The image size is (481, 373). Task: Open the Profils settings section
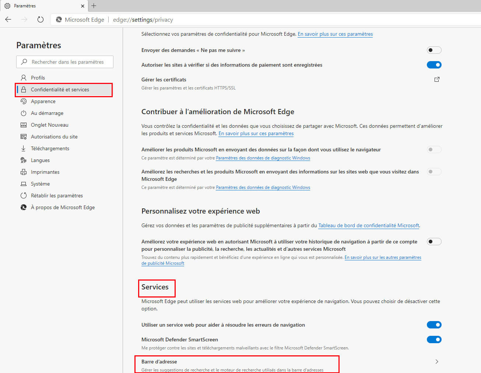pyautogui.click(x=65, y=78)
